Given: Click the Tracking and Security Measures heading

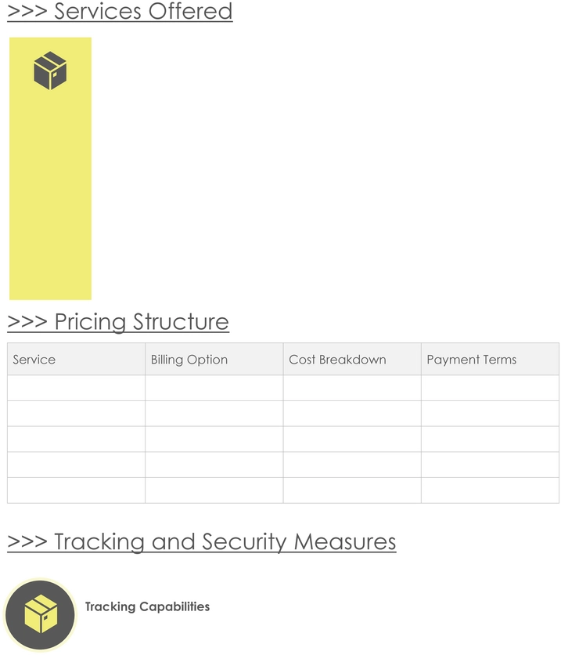Looking at the screenshot, I should point(201,542).
